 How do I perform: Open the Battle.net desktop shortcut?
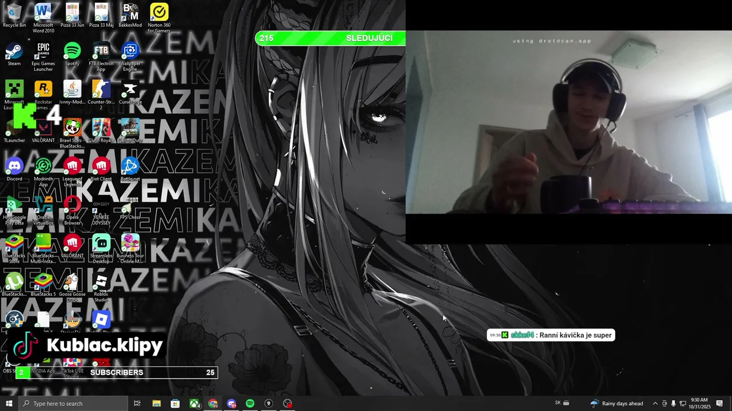click(x=130, y=169)
